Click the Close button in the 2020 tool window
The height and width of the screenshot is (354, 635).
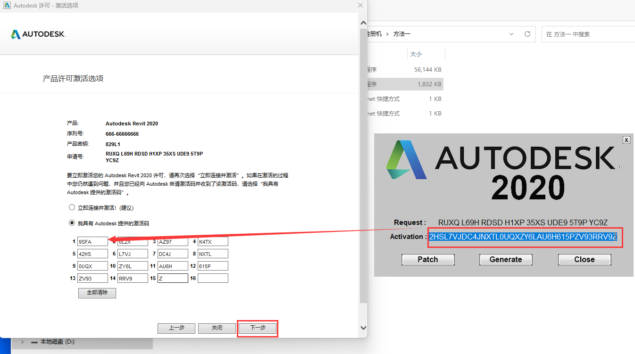pos(585,259)
